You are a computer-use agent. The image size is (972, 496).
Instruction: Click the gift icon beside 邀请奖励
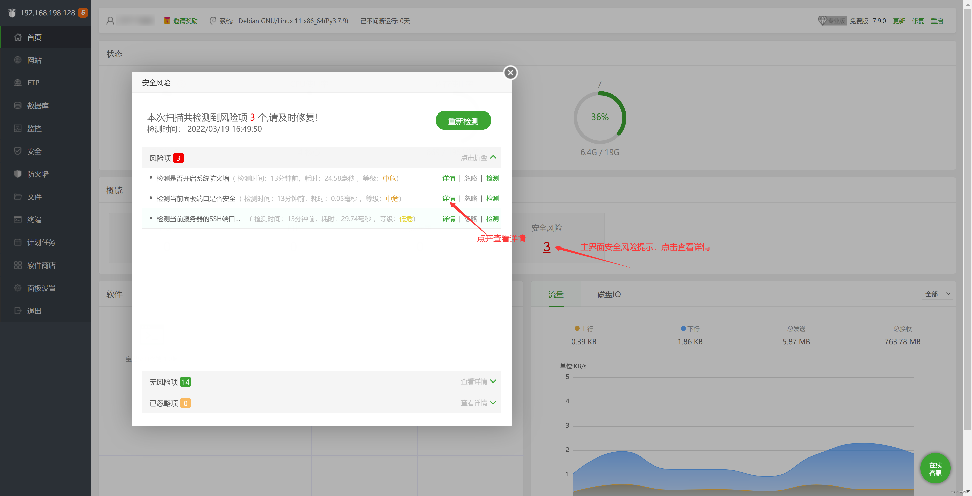[167, 21]
